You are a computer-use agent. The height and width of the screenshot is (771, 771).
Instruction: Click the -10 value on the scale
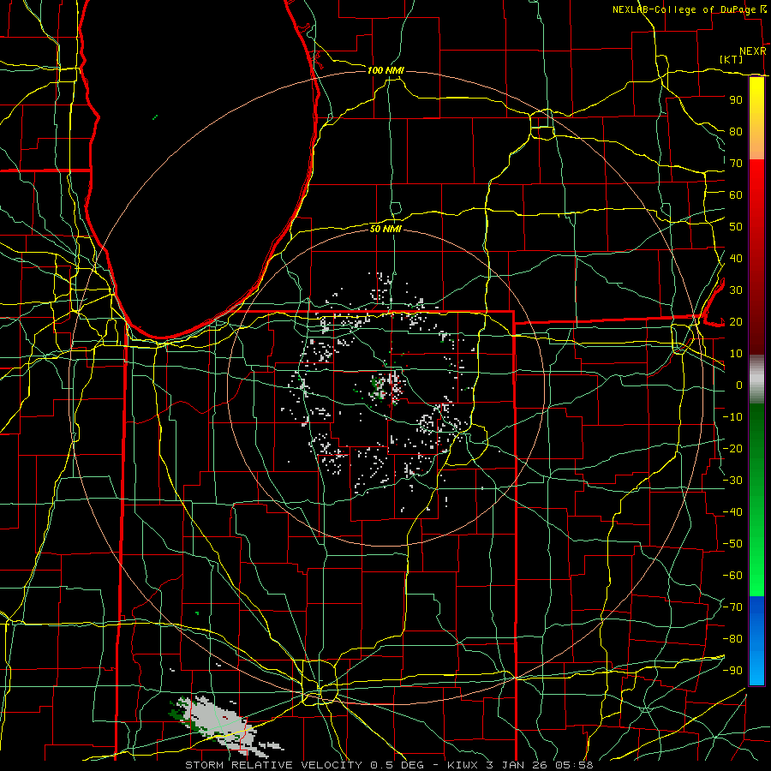732,417
